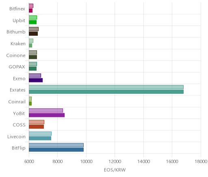Click the bright green Upbit bar

[x=32, y=22]
